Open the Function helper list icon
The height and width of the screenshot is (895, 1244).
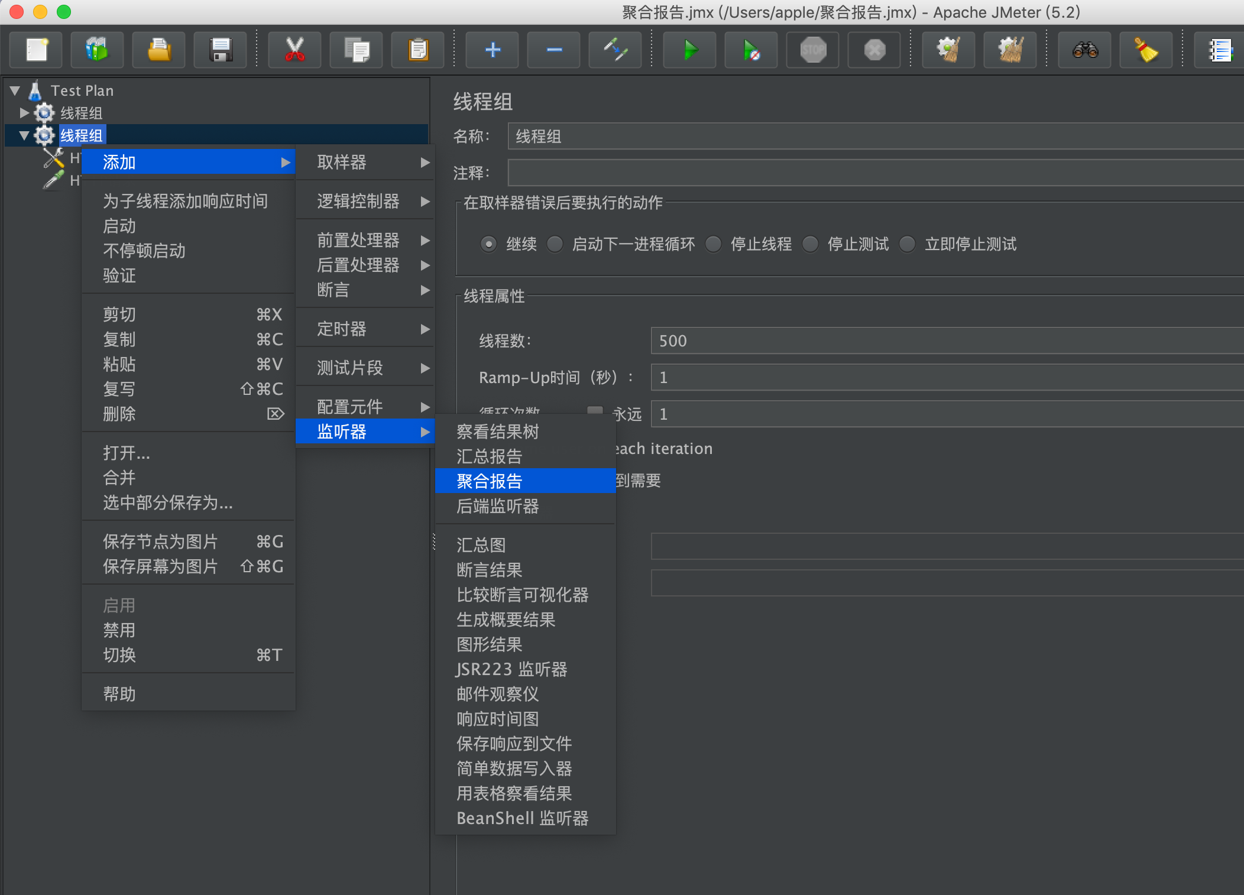pyautogui.click(x=1220, y=50)
